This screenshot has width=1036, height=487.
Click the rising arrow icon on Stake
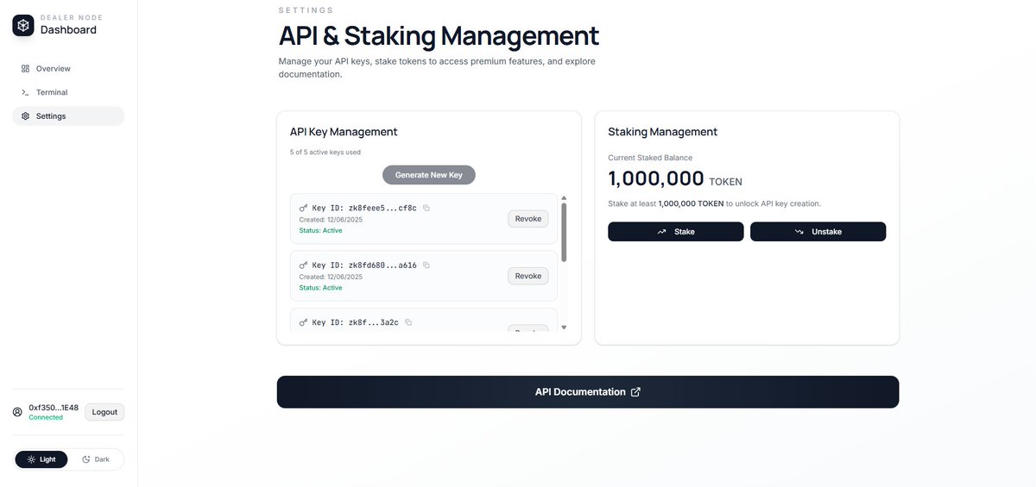click(x=661, y=232)
